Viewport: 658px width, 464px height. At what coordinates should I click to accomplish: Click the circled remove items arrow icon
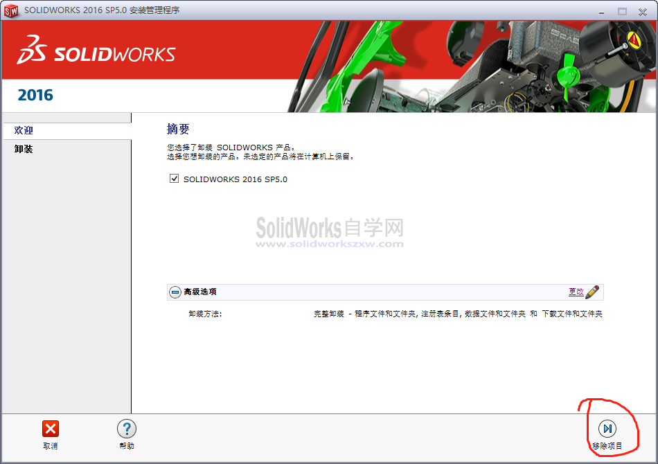pyautogui.click(x=607, y=429)
